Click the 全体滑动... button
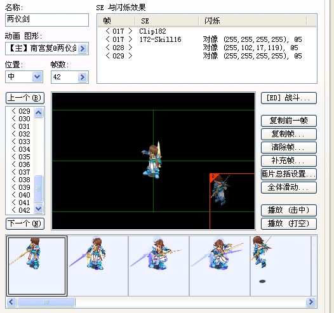This screenshot has width=334, height=313. click(289, 187)
